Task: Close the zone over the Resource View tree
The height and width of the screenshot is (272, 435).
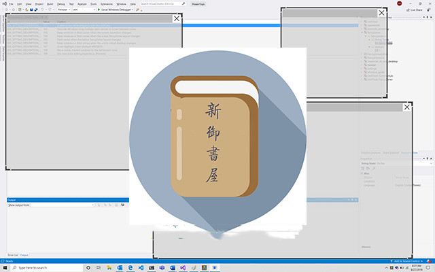Action: pos(382,13)
